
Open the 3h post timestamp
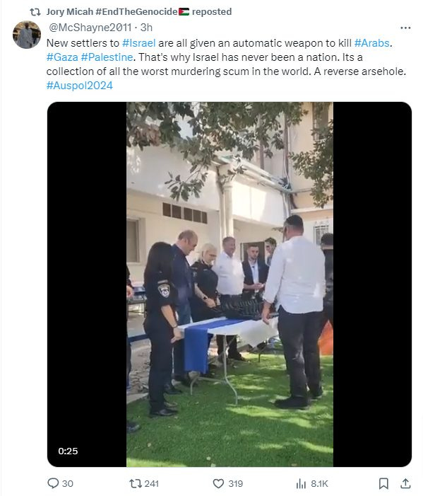pyautogui.click(x=146, y=28)
